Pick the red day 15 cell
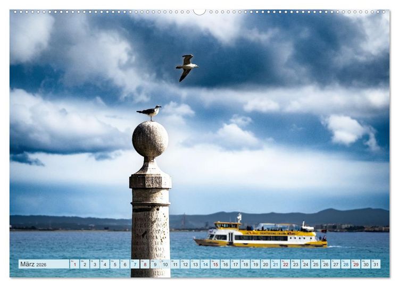Image resolution: width=399 pixels, height=287 pixels. tap(215, 264)
